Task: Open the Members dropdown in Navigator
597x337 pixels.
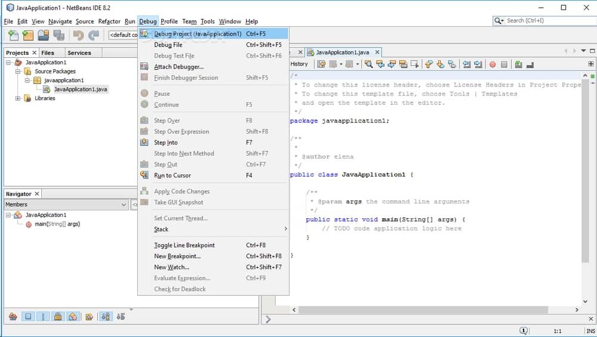Action: click(124, 205)
